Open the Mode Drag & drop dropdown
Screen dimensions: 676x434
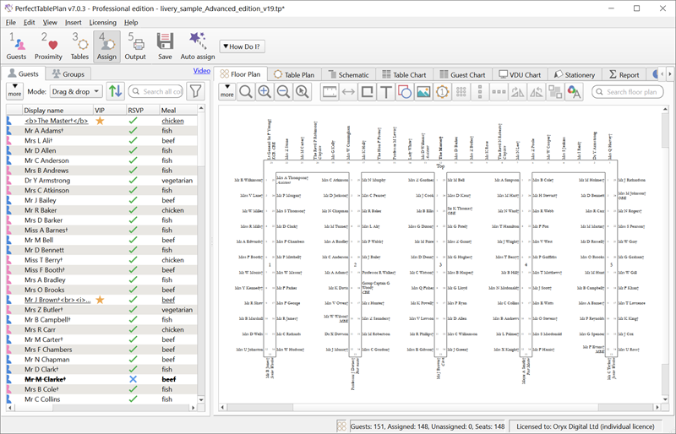pyautogui.click(x=76, y=91)
